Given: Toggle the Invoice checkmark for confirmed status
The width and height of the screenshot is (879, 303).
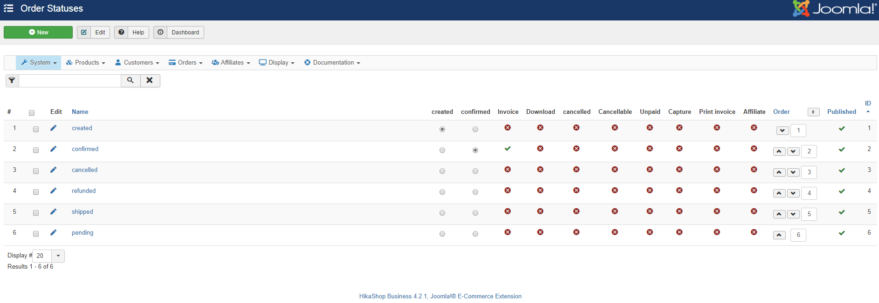Looking at the screenshot, I should [x=508, y=149].
